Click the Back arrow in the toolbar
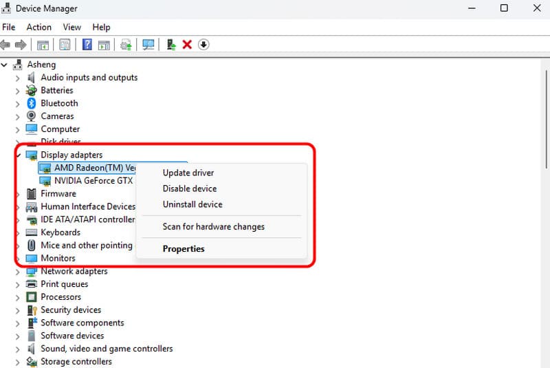This screenshot has height=368, width=550. pyautogui.click(x=5, y=45)
